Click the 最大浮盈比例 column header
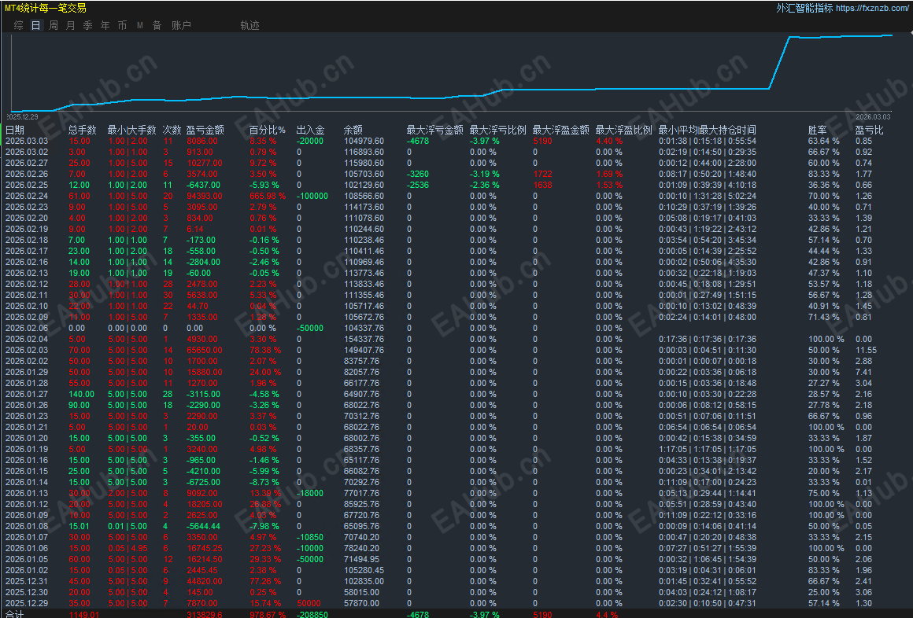 pos(623,130)
